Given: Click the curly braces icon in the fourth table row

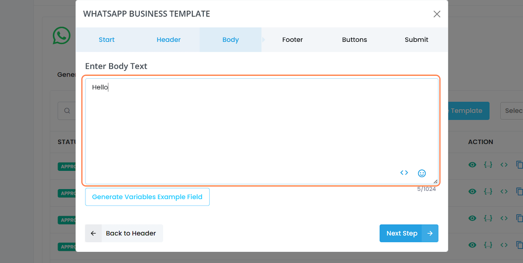Looking at the screenshot, I should tap(488, 245).
